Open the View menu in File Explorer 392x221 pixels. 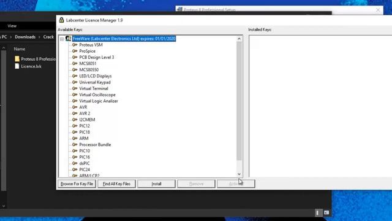12,26
